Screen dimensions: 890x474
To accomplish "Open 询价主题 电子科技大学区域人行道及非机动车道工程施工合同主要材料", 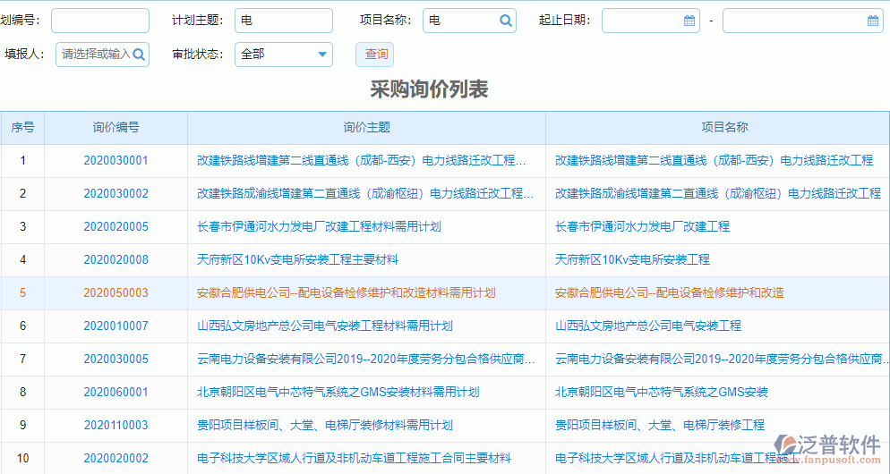I will tap(355, 459).
